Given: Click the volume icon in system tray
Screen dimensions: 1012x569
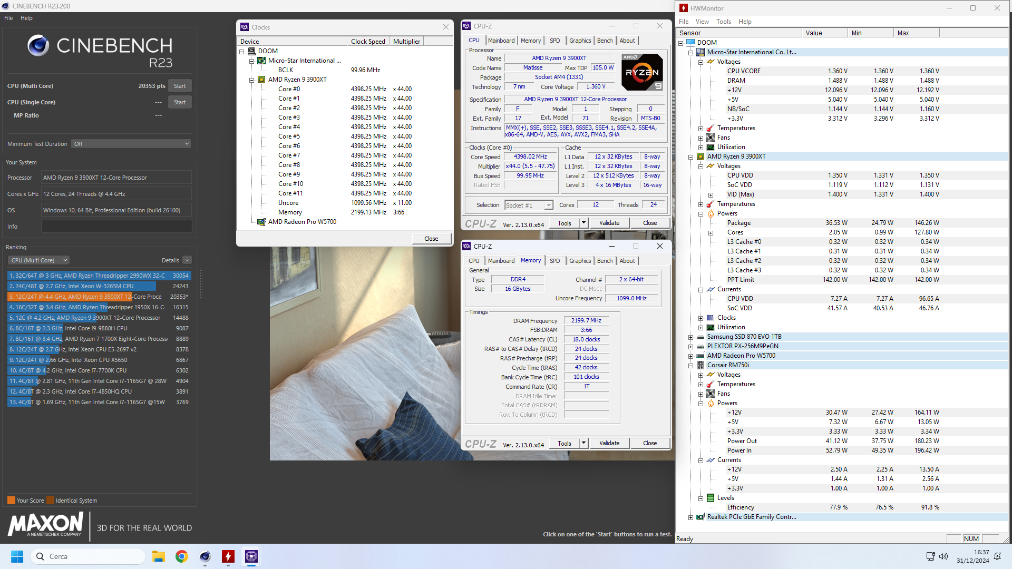Looking at the screenshot, I should [x=943, y=556].
